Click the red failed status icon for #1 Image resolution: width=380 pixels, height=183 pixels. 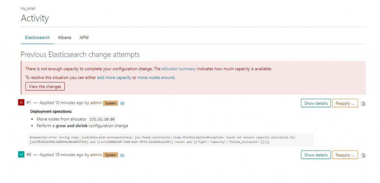21,103
